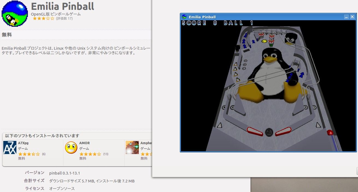Click the ライセンス label

[35, 188]
